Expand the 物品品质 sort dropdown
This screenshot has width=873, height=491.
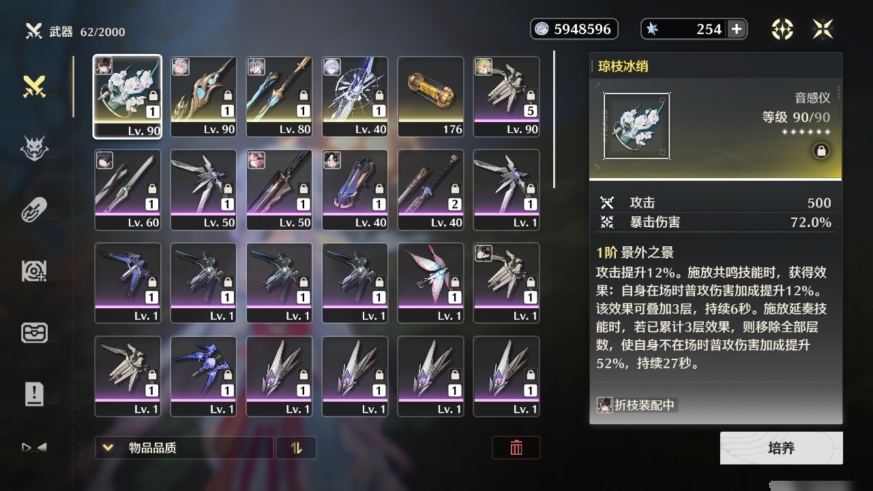184,448
